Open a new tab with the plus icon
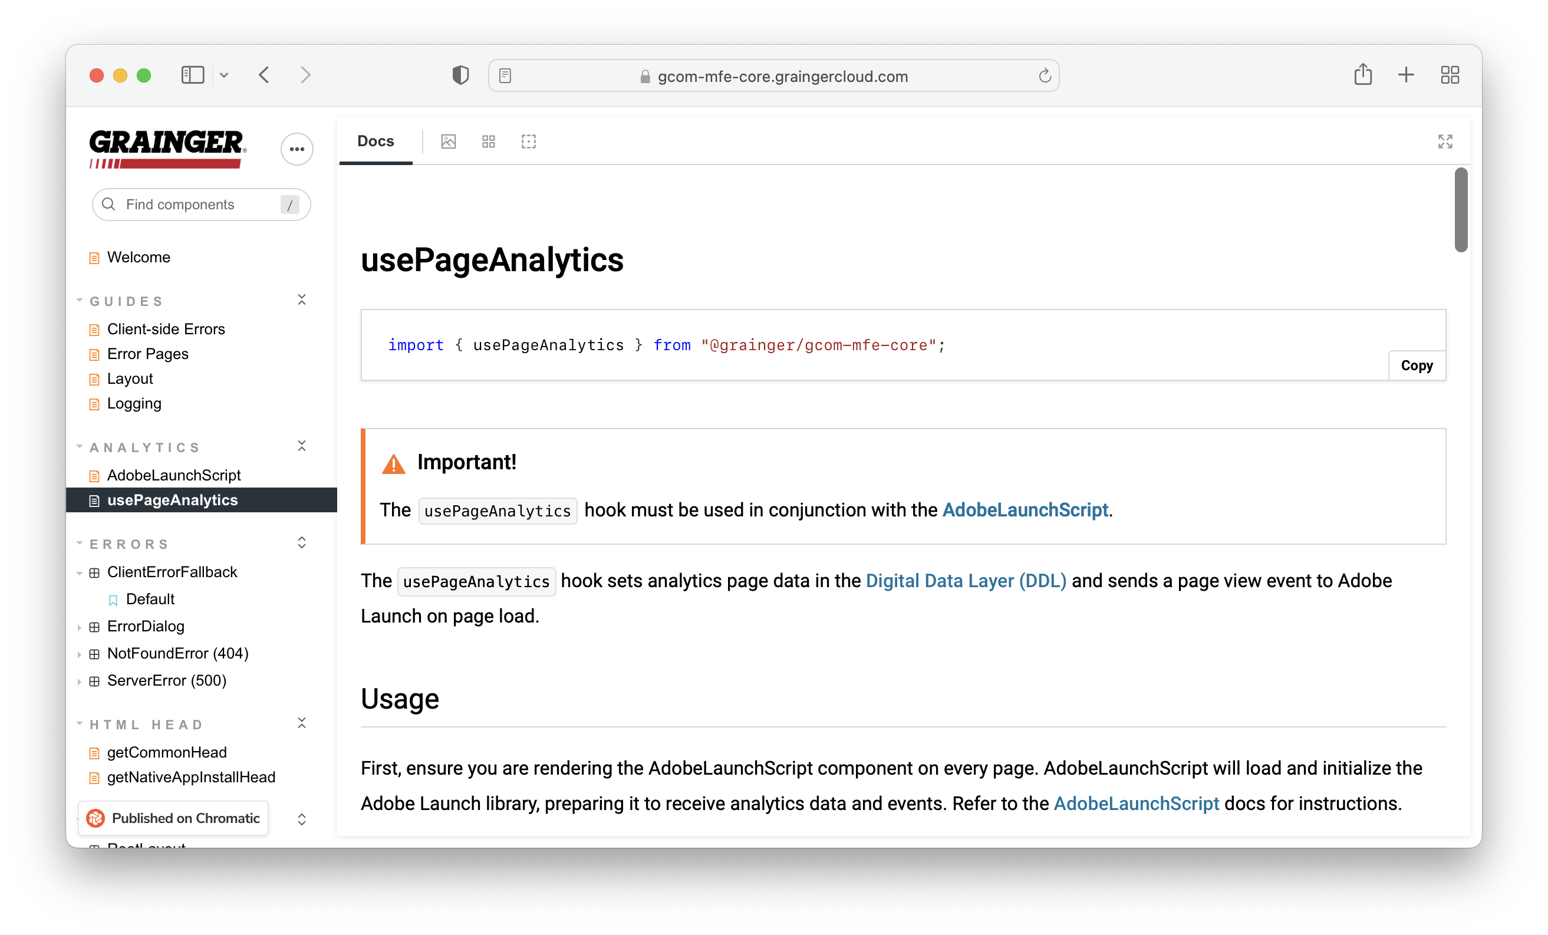This screenshot has width=1548, height=935. click(x=1406, y=75)
